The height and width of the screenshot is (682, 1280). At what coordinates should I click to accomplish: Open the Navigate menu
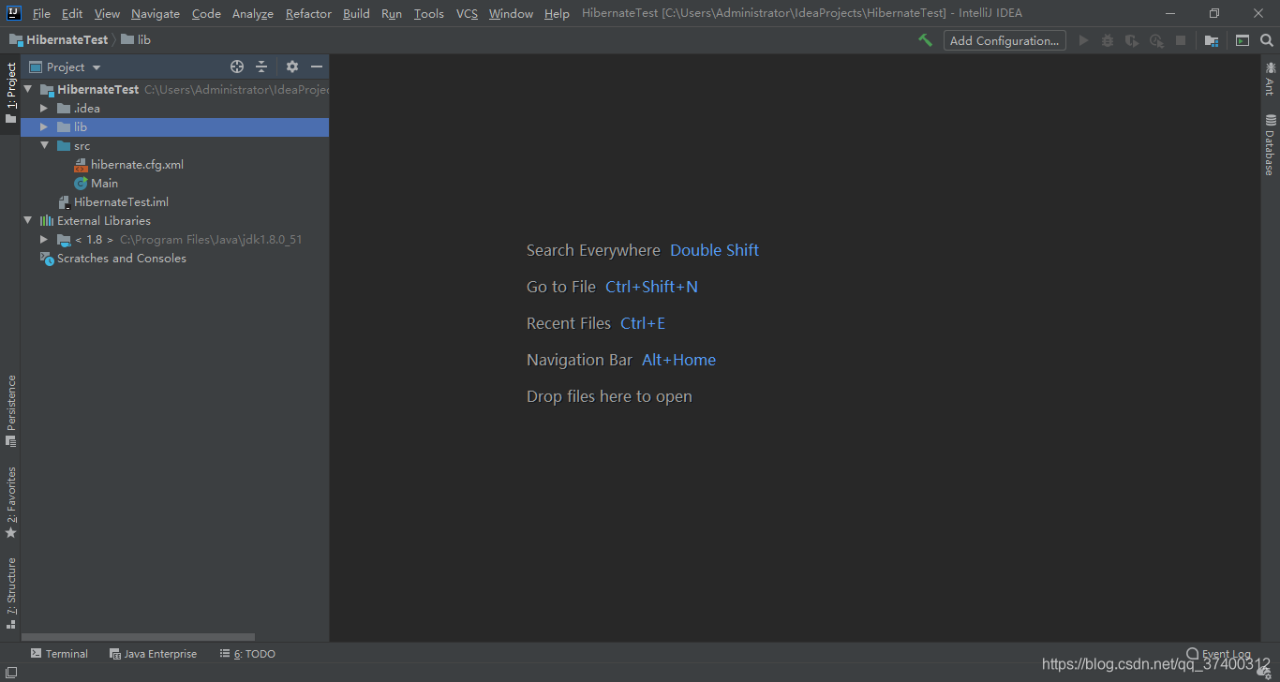[156, 13]
